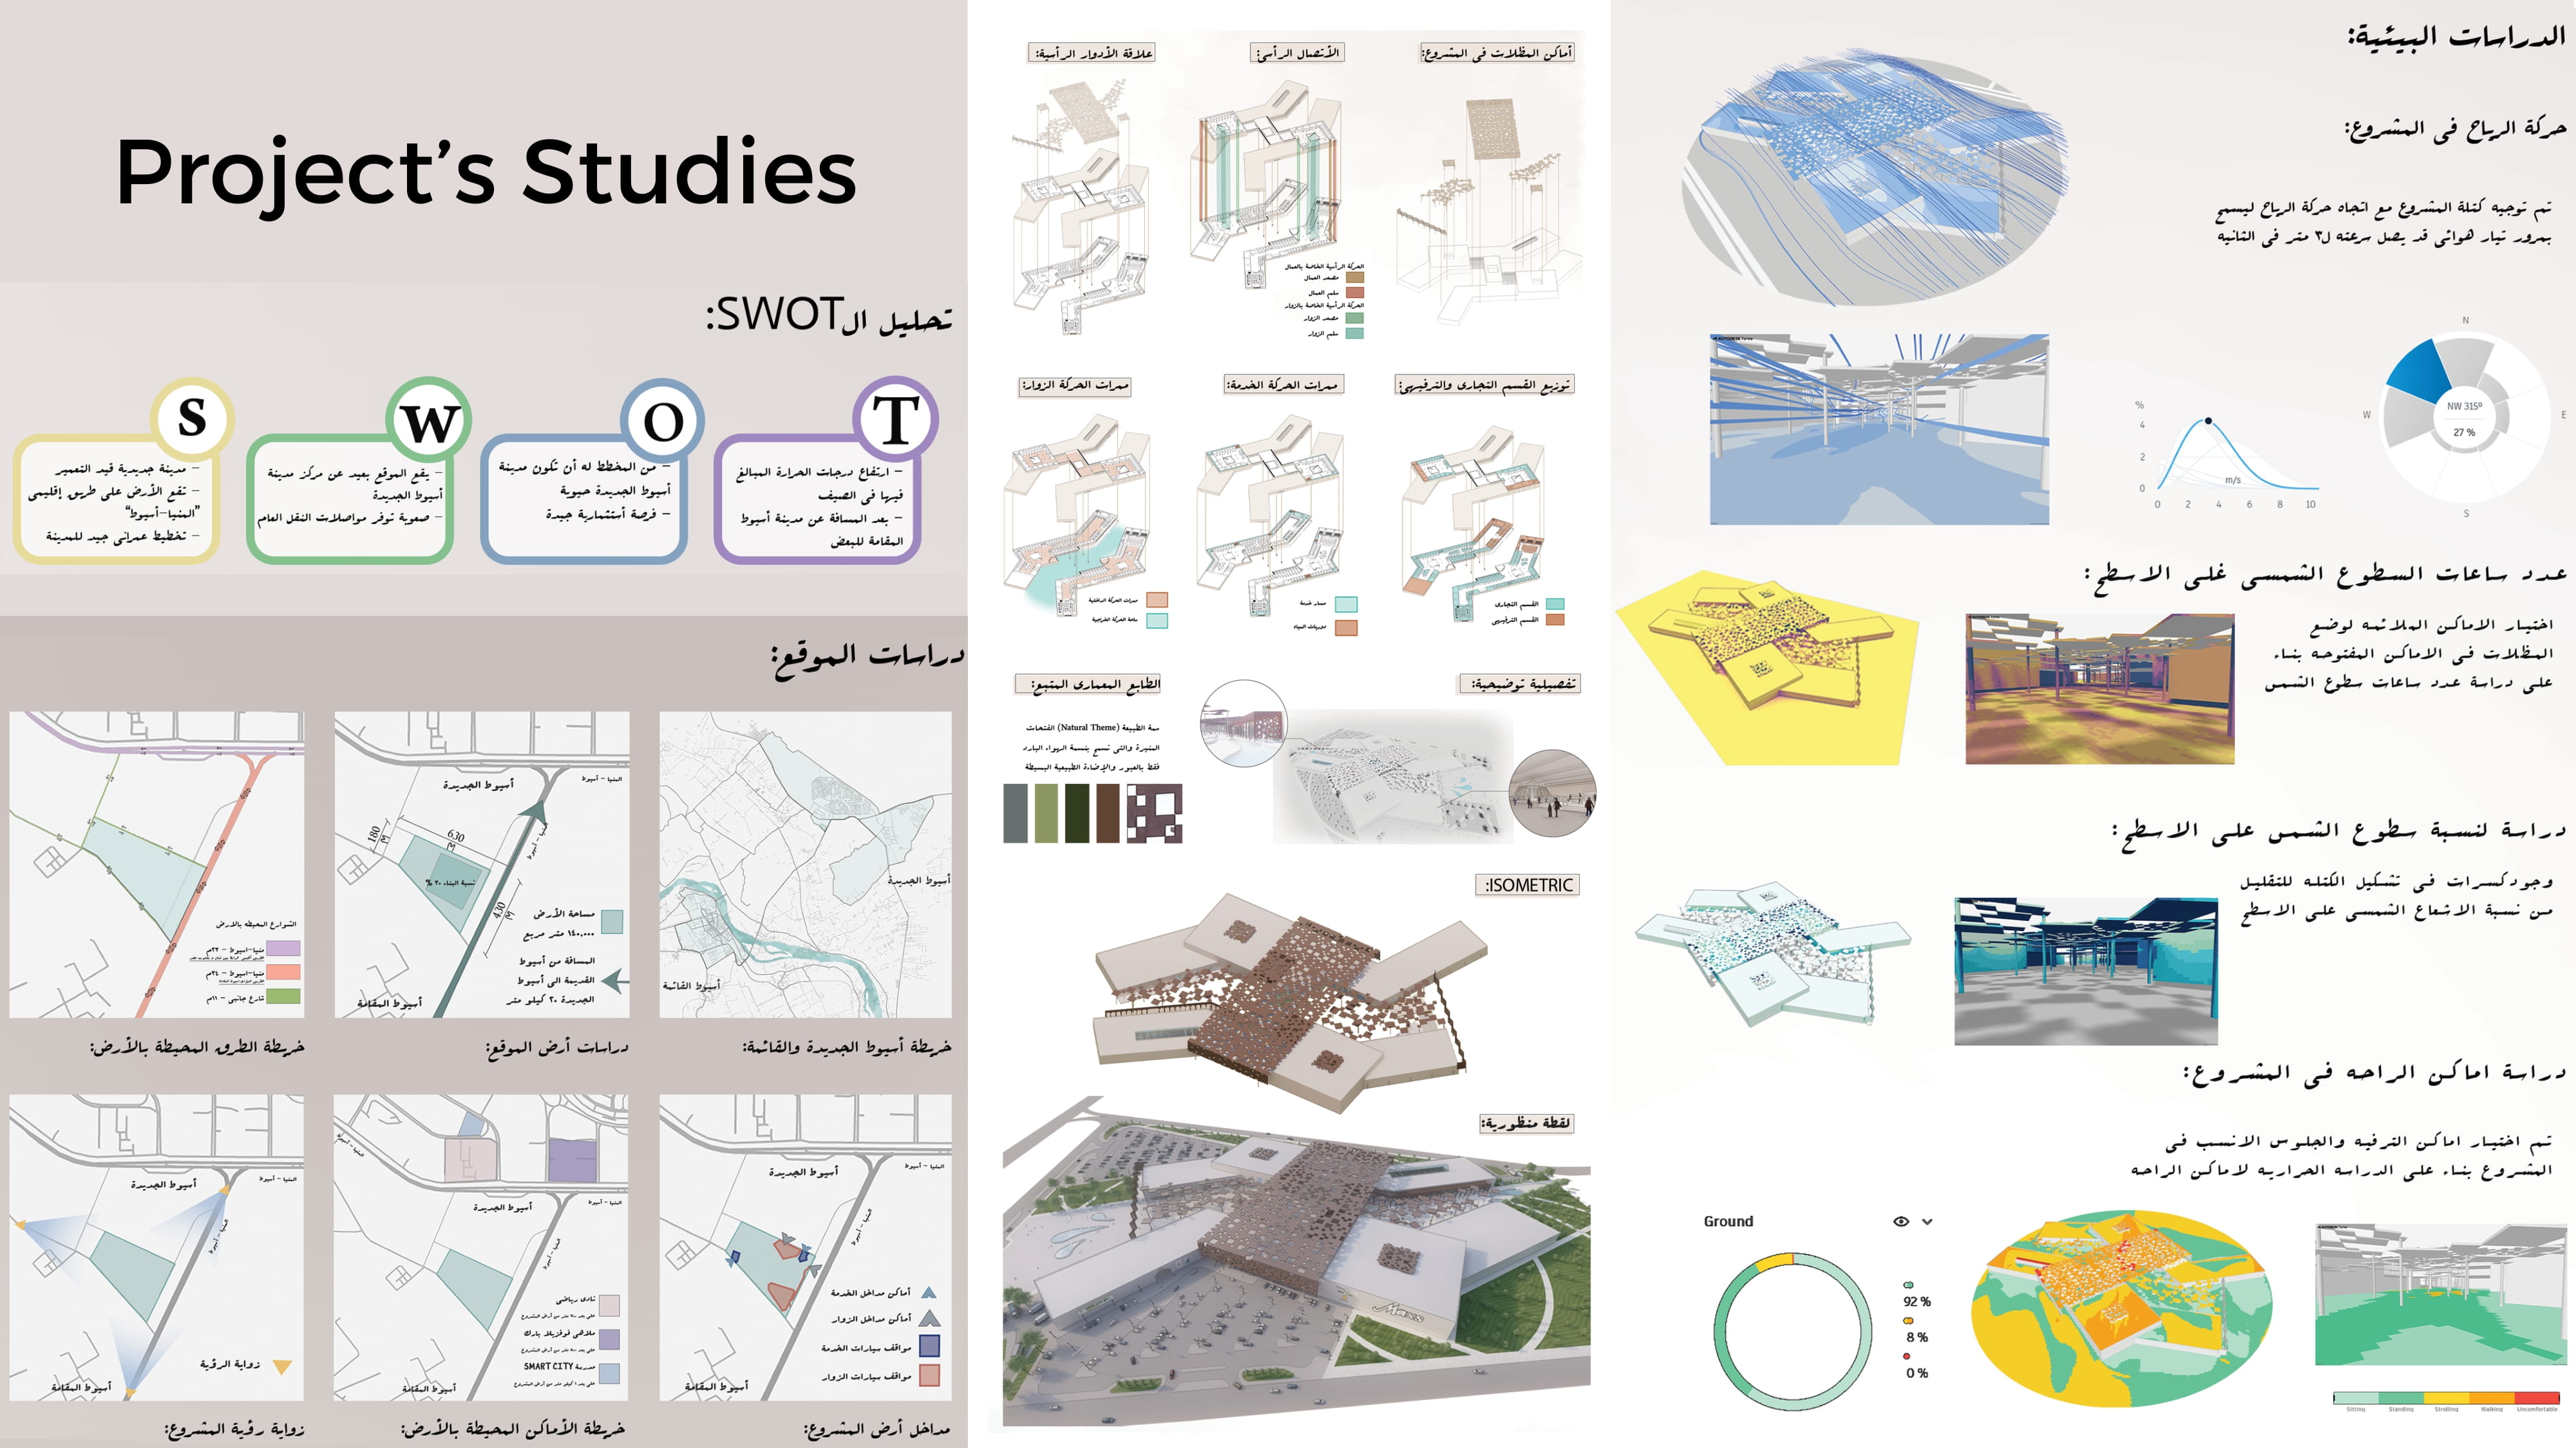Click the "تفصيلية توضيحية:" label
The width and height of the screenshot is (2576, 1448).
(1519, 685)
